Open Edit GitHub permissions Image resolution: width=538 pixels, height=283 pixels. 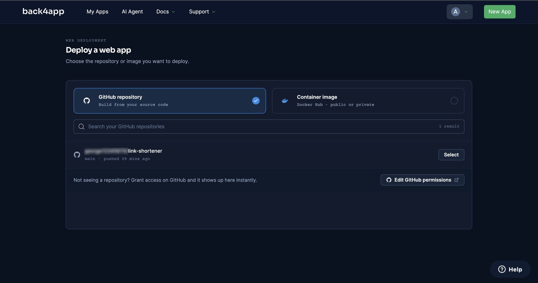pos(422,180)
